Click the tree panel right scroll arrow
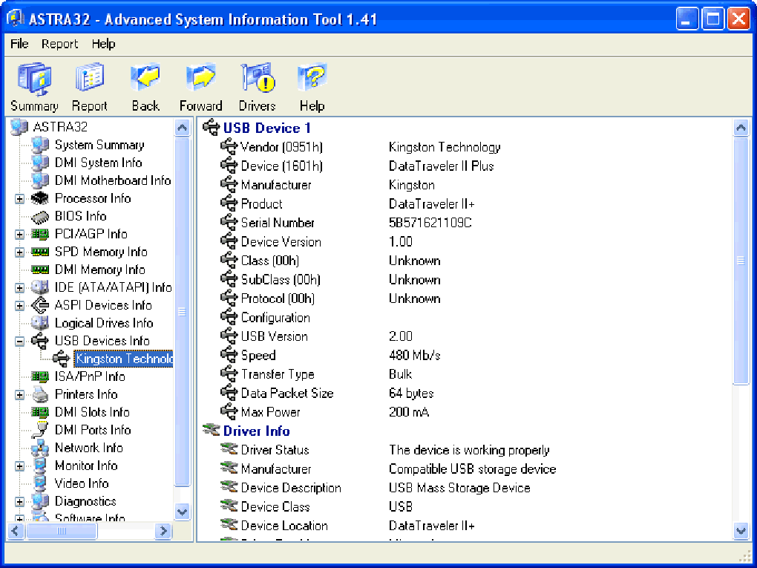This screenshot has width=757, height=568. coord(163,531)
